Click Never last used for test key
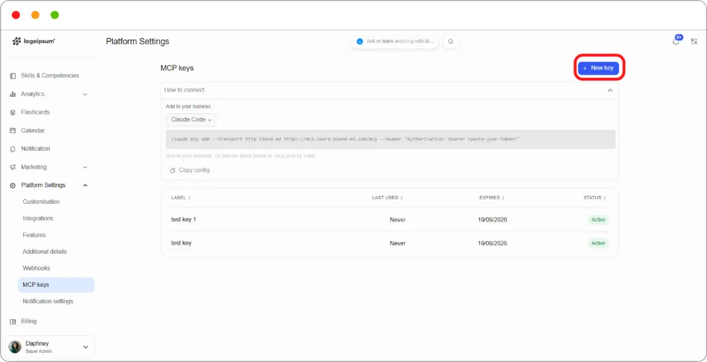Image resolution: width=707 pixels, height=362 pixels. pos(397,243)
